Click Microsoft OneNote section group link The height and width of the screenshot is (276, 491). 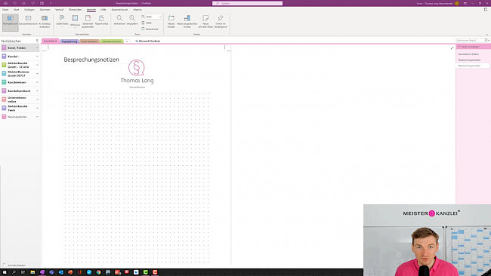(148, 41)
